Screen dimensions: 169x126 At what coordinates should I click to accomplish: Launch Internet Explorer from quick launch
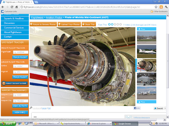coord(19,124)
